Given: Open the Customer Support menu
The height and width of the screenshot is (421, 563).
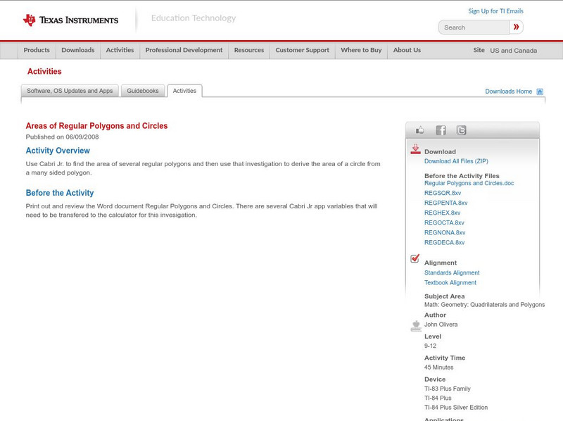Looking at the screenshot, I should [x=303, y=50].
